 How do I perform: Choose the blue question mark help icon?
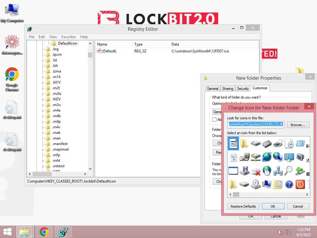tap(289, 184)
